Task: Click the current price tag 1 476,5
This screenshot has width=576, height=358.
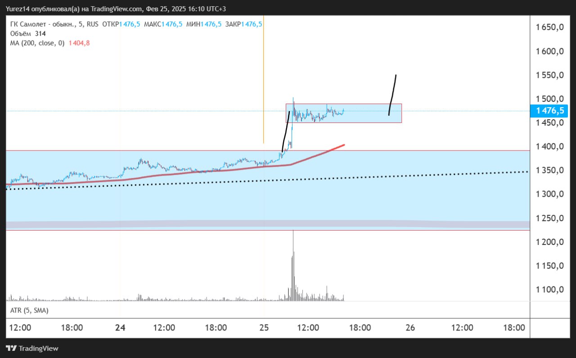Action: tap(549, 111)
